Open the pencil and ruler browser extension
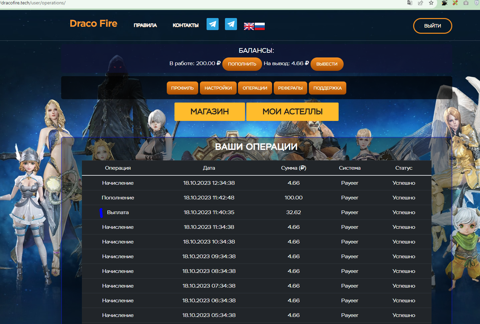480x324 pixels. point(455,3)
